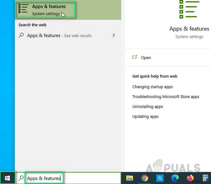Open Troubleshooting Microsoft Store apps link

(x=166, y=97)
